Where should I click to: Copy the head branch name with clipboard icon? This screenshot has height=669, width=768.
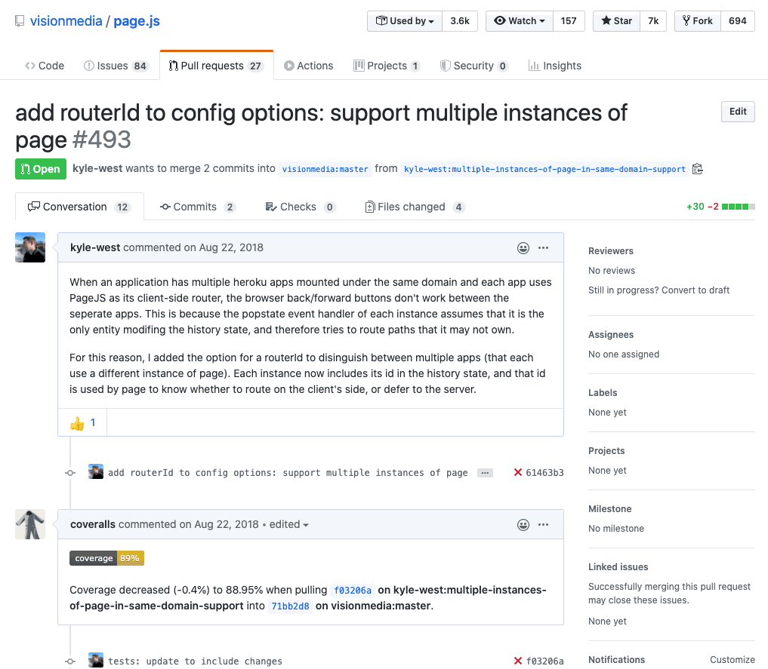(x=698, y=169)
